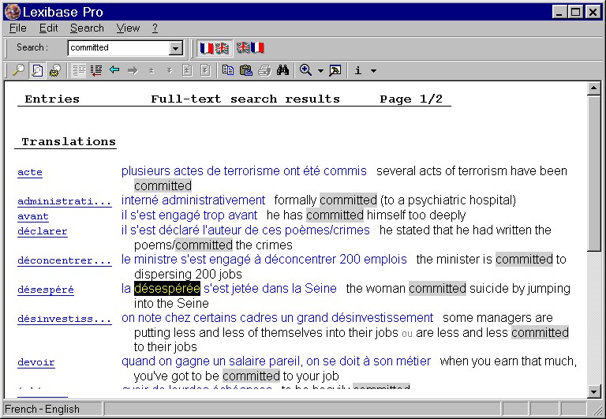The image size is (606, 419).
Task: Open the 'acte' entry link
Action: [30, 172]
